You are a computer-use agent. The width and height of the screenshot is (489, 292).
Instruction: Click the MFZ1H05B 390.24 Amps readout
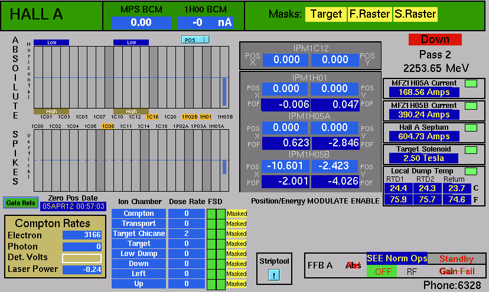tap(424, 114)
